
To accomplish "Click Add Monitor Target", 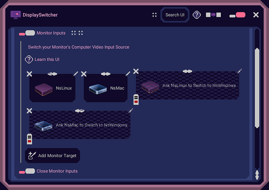I will (x=52, y=155).
